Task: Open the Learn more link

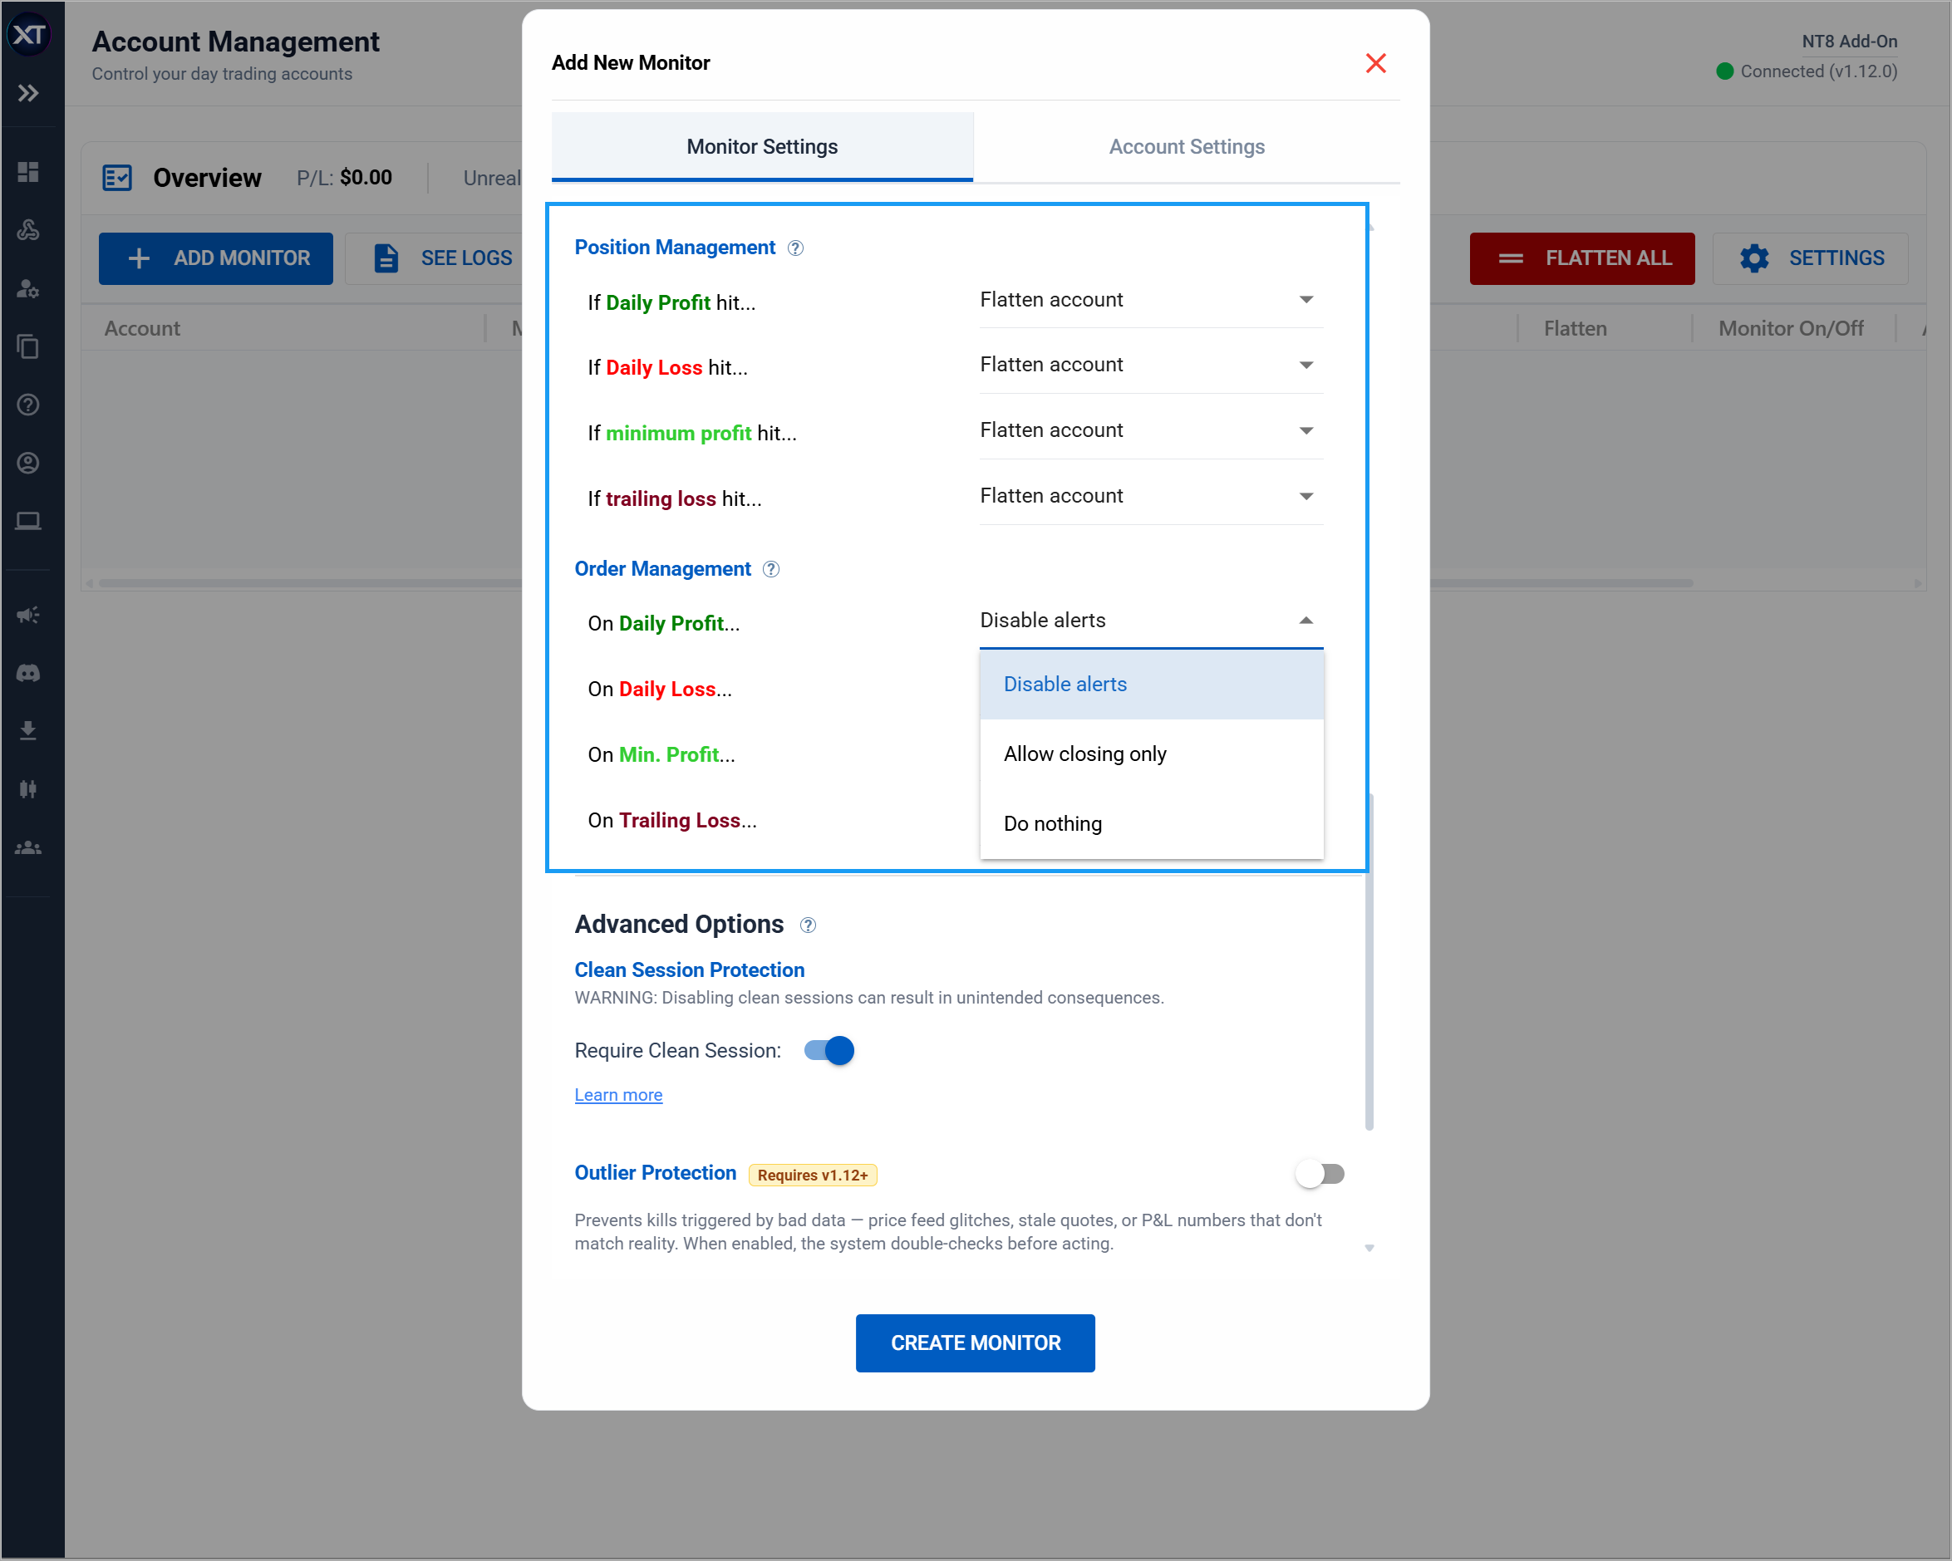Action: [618, 1094]
